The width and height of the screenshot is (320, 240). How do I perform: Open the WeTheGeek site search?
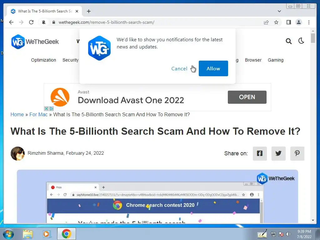(x=288, y=41)
